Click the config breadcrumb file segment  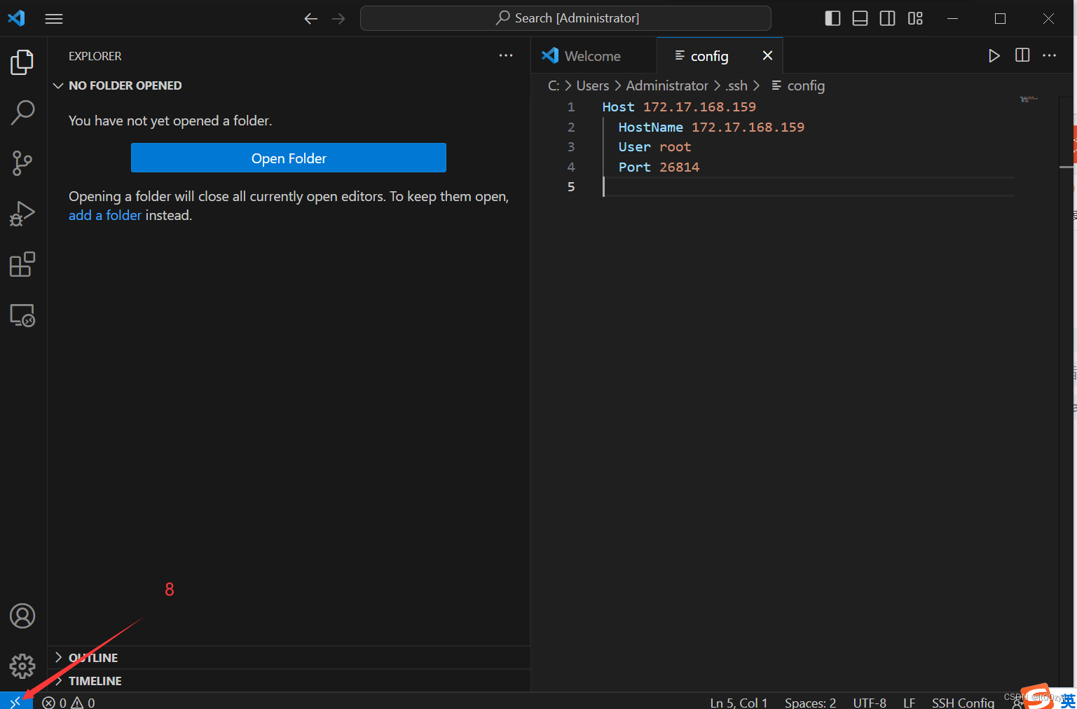[x=798, y=85]
